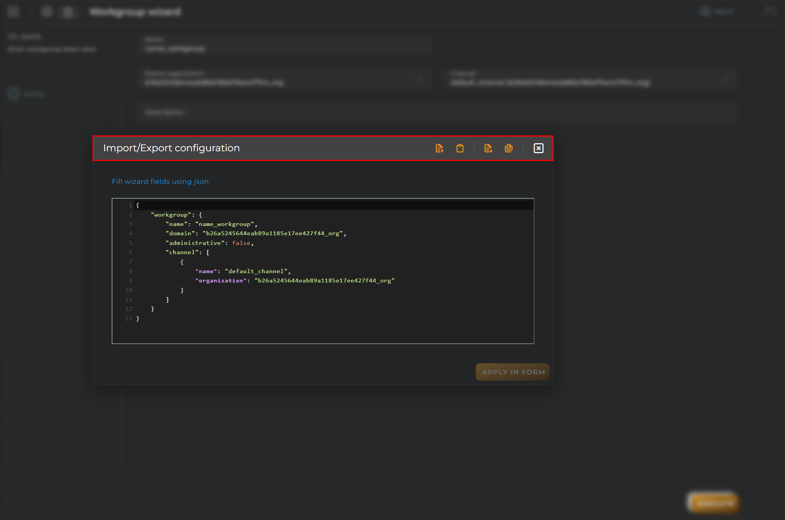Click the "name_workgroup" value in the editor
Image resolution: width=785 pixels, height=520 pixels.
point(225,224)
